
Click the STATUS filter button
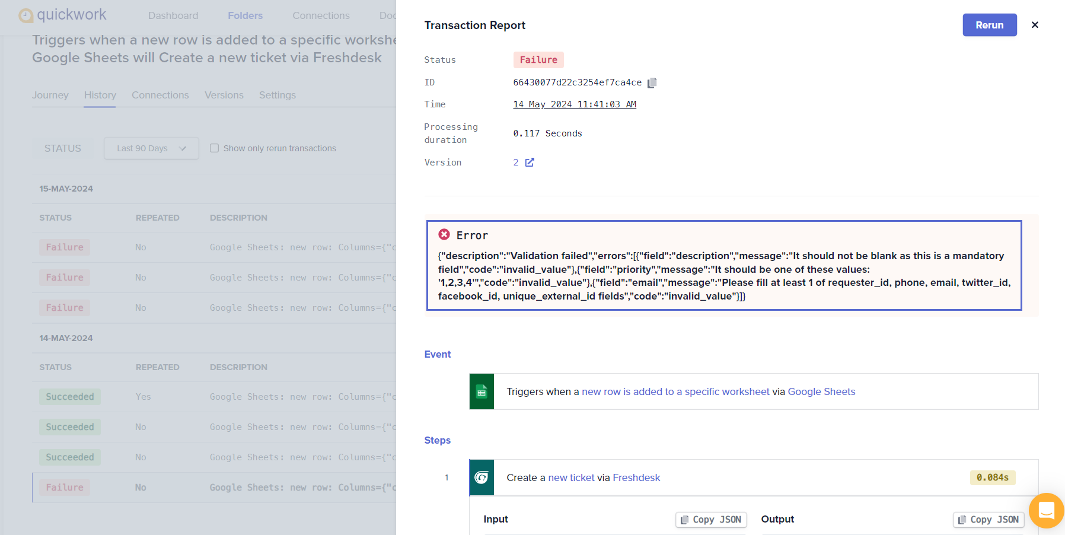[x=63, y=148]
